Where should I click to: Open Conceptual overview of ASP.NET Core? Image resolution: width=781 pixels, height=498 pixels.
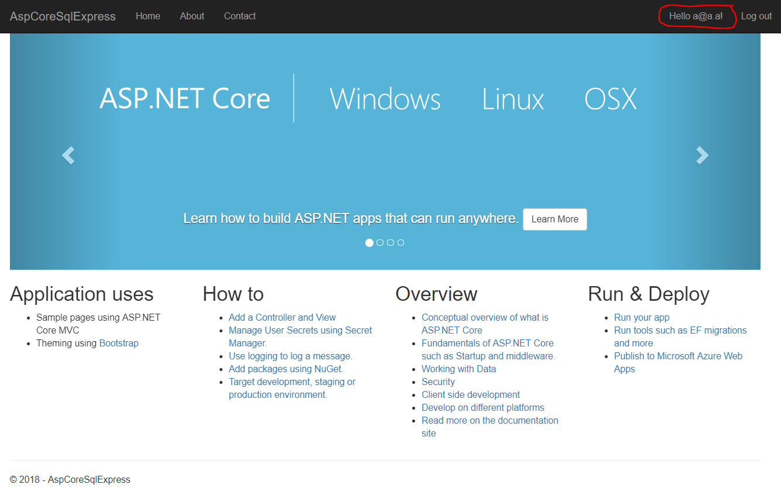coord(485,317)
